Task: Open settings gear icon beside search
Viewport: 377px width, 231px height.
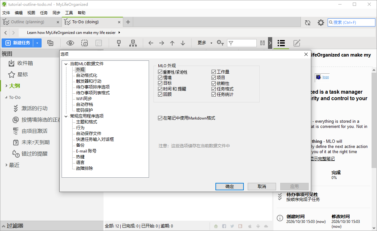Action: [321, 23]
